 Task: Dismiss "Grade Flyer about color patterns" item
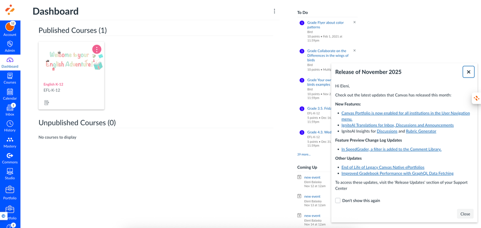click(x=354, y=22)
